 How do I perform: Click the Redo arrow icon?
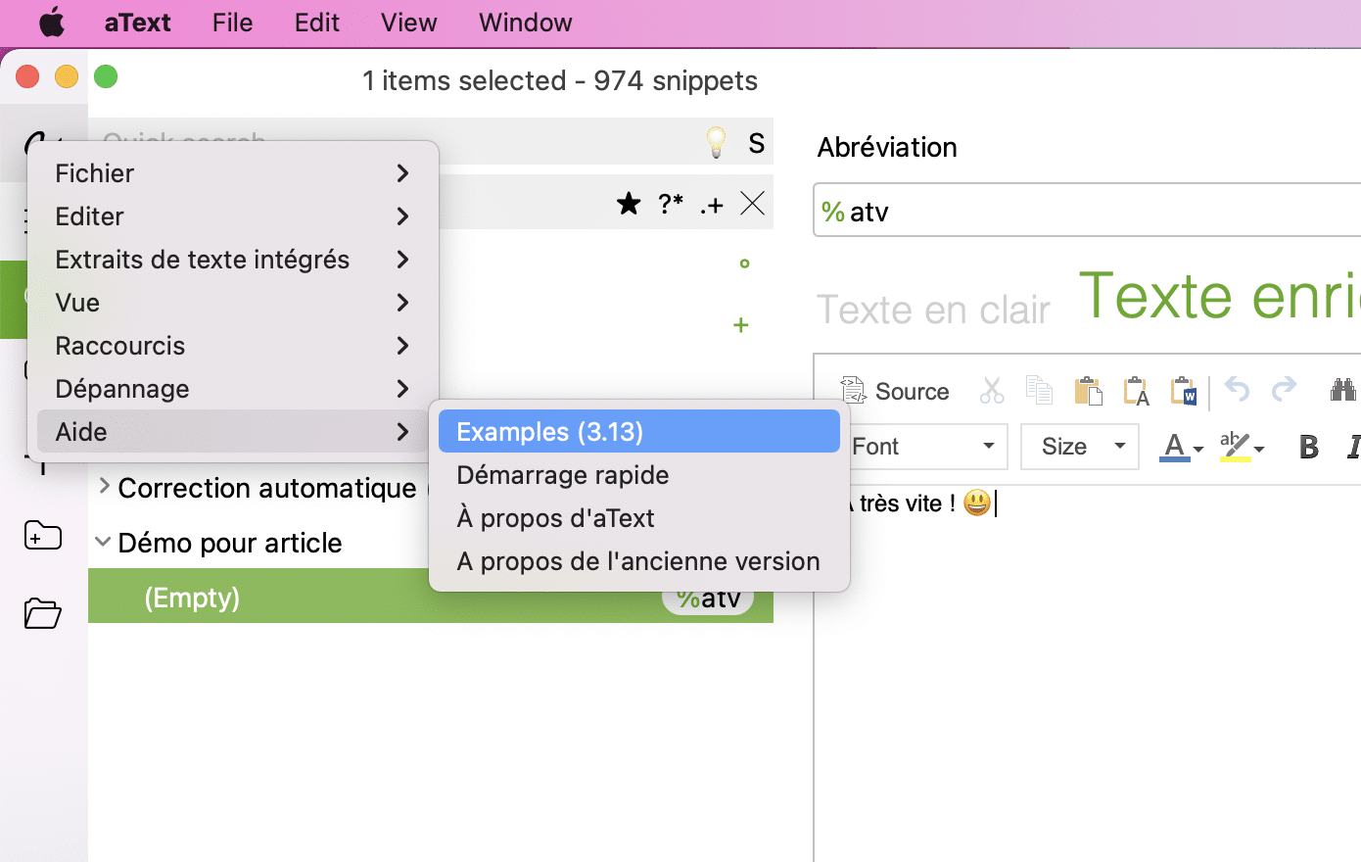1284,390
